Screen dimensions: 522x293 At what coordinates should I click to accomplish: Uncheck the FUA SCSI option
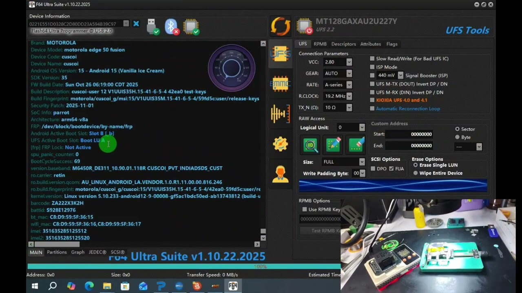tap(391, 168)
